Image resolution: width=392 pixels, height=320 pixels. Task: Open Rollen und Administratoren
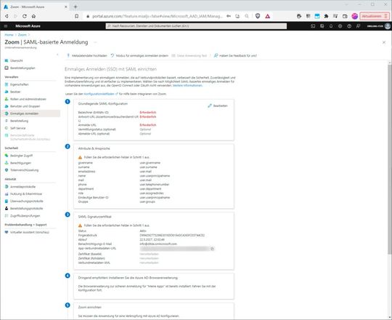click(x=28, y=99)
